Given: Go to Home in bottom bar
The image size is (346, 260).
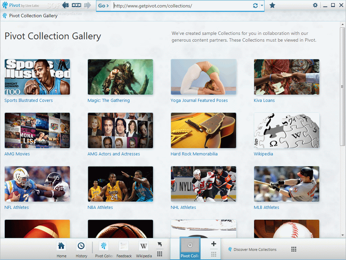Looking at the screenshot, I should [x=61, y=250].
